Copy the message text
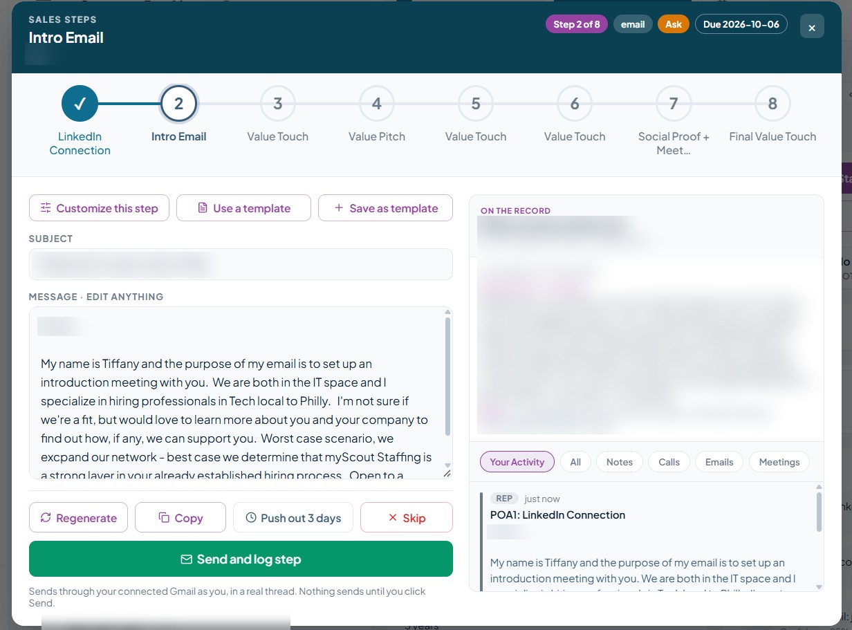852x630 pixels. 180,518
